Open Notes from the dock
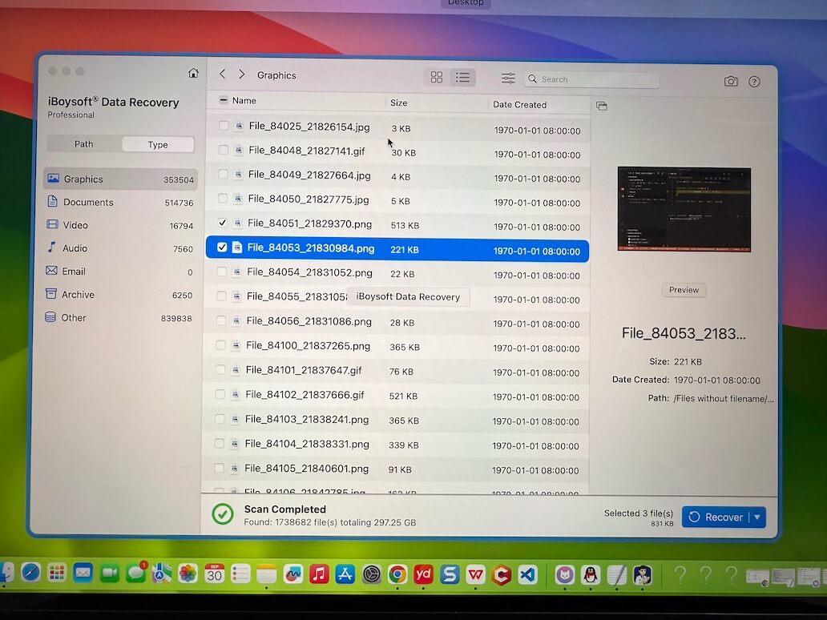 (266, 574)
